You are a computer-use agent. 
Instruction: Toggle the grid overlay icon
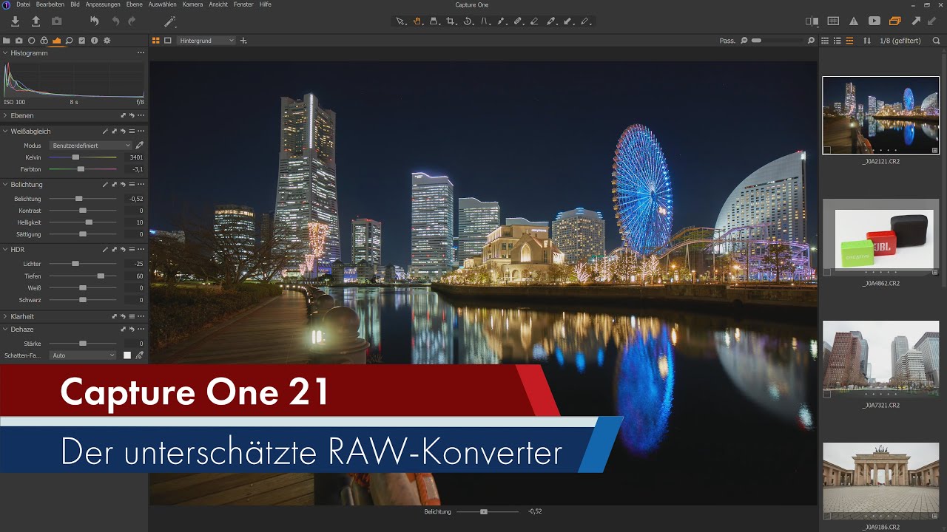coord(833,21)
